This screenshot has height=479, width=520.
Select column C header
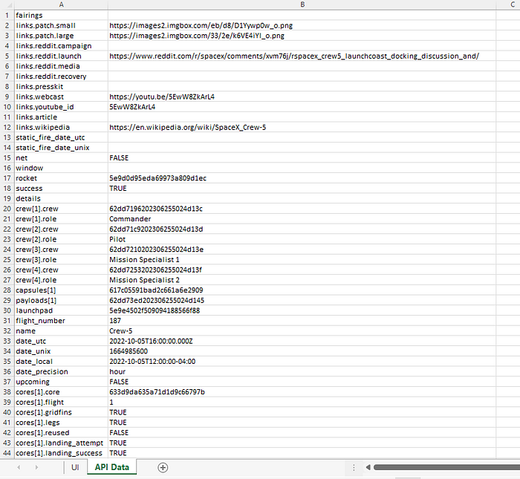pos(513,5)
